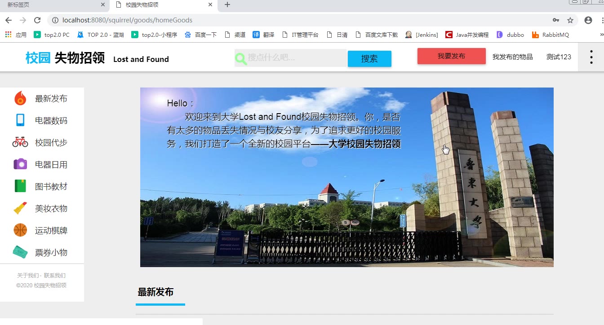Open the top2.0-小程序 bookmark
The width and height of the screenshot is (604, 325).
[154, 35]
